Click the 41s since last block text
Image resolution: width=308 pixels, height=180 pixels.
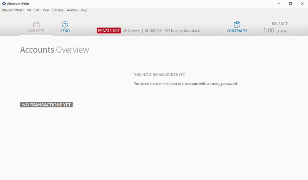coord(184,31)
